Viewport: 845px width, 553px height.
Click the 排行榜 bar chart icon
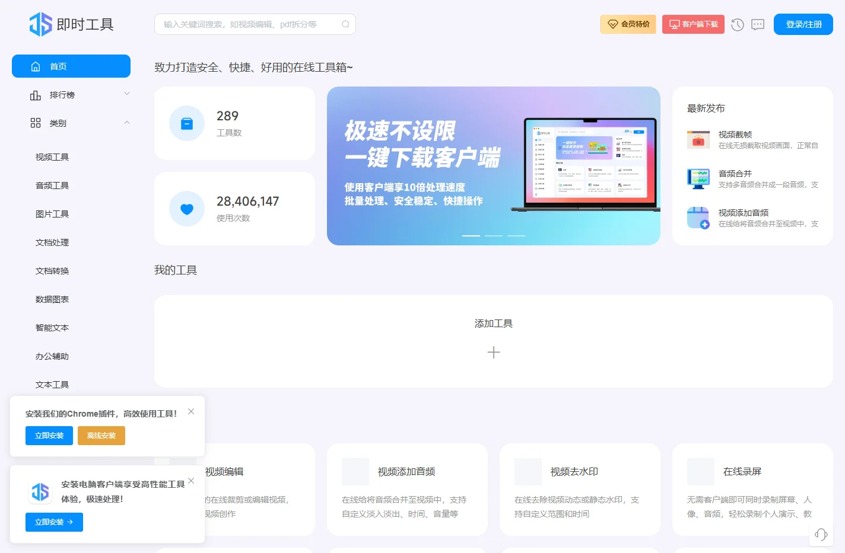click(x=36, y=95)
